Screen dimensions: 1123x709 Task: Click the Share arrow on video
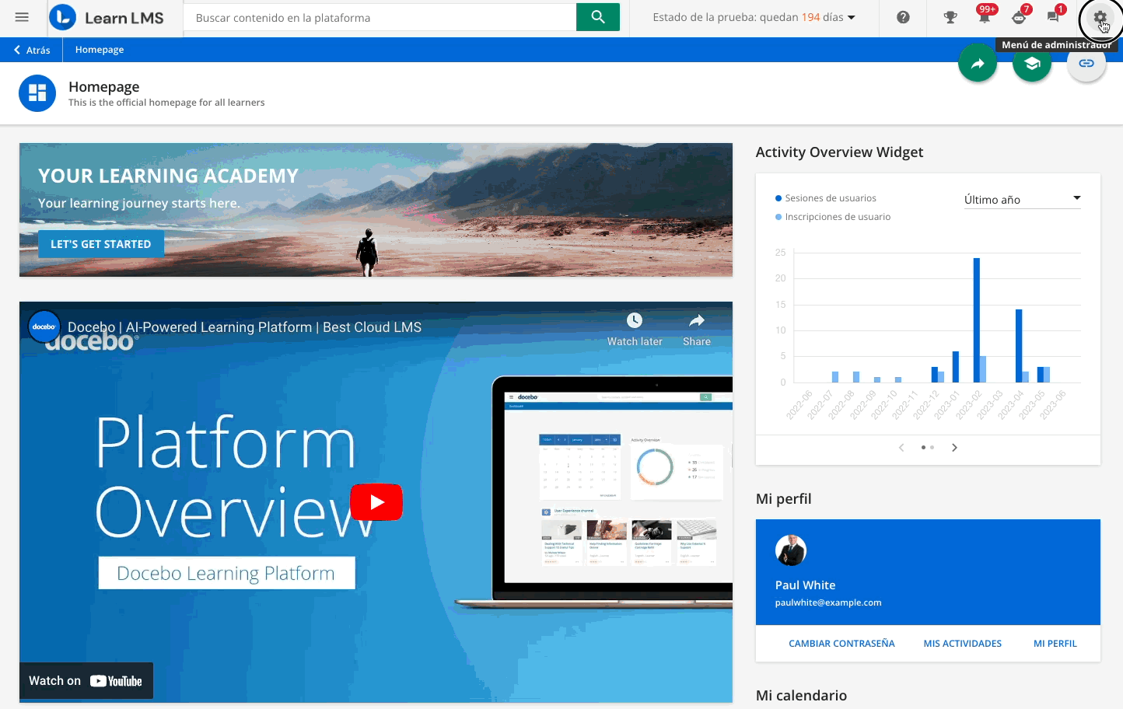[x=697, y=320]
